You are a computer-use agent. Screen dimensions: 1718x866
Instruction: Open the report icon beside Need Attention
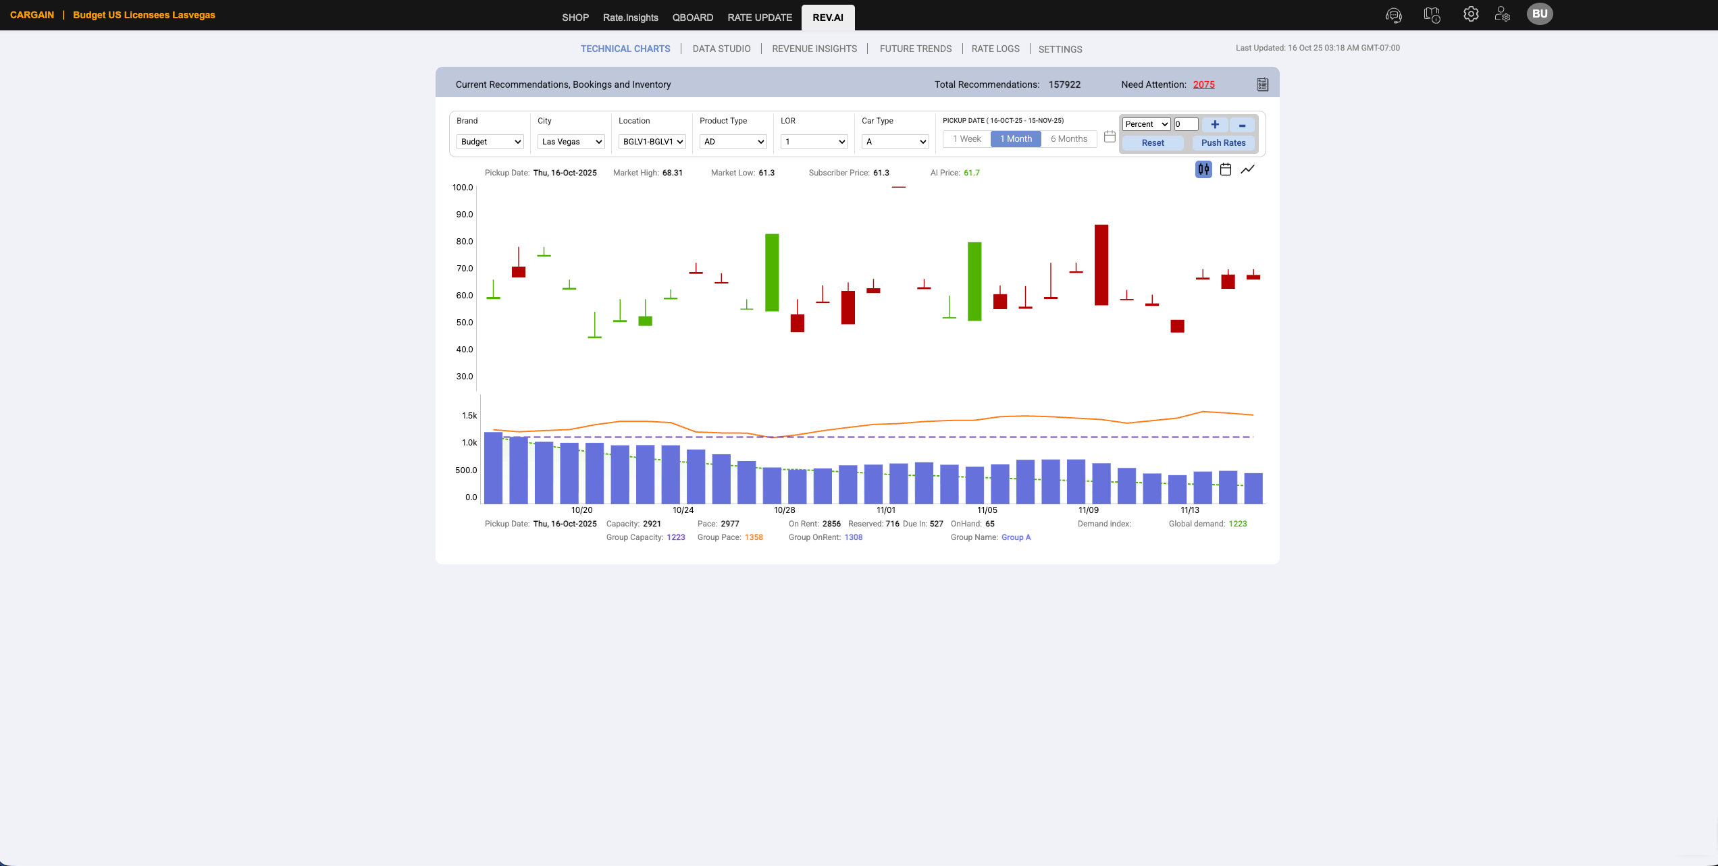1262,84
